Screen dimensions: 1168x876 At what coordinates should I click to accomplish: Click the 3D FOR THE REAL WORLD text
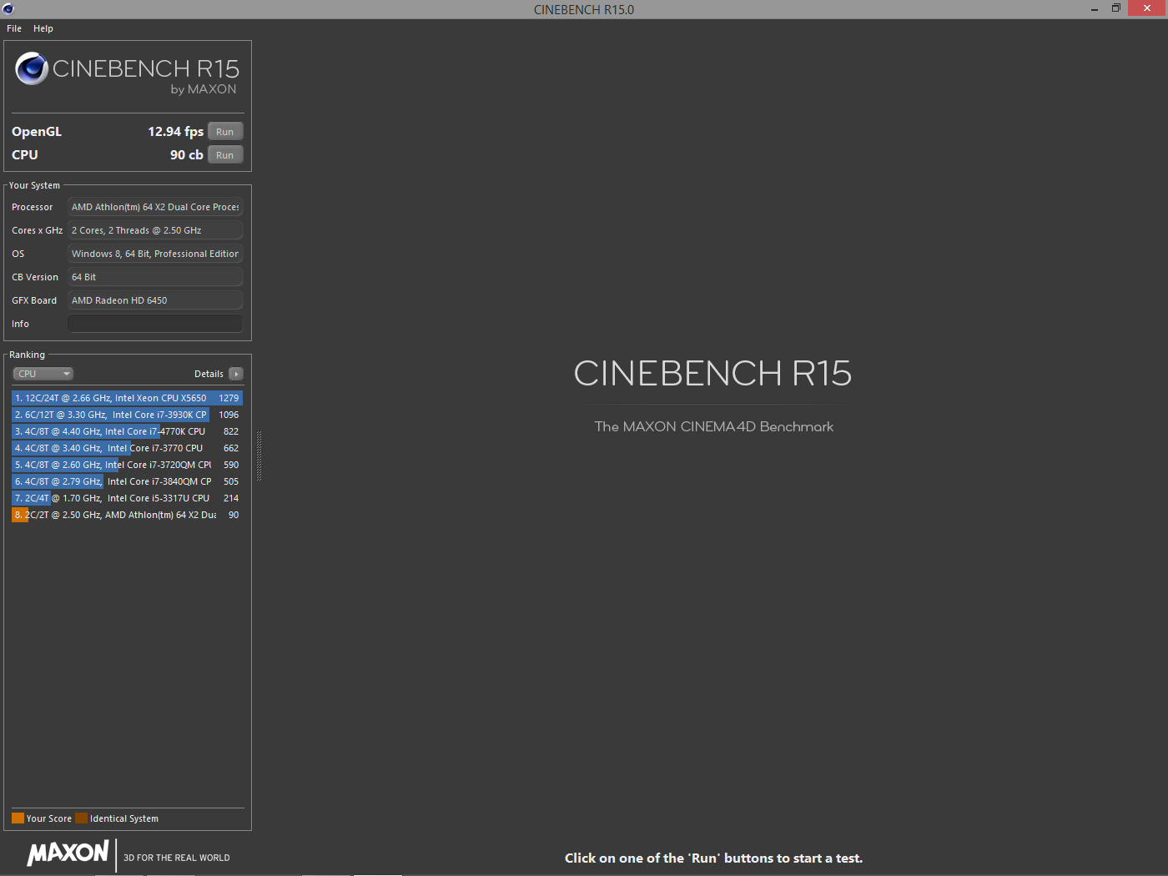pos(177,858)
